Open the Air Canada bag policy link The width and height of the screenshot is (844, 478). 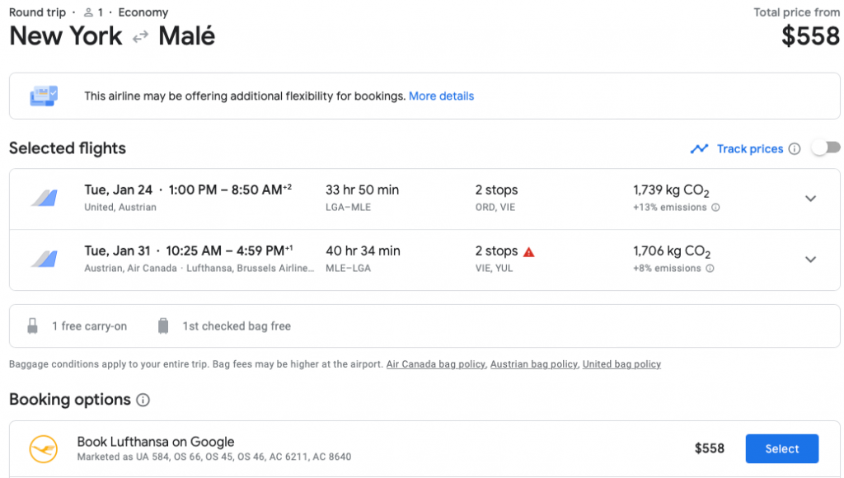435,364
